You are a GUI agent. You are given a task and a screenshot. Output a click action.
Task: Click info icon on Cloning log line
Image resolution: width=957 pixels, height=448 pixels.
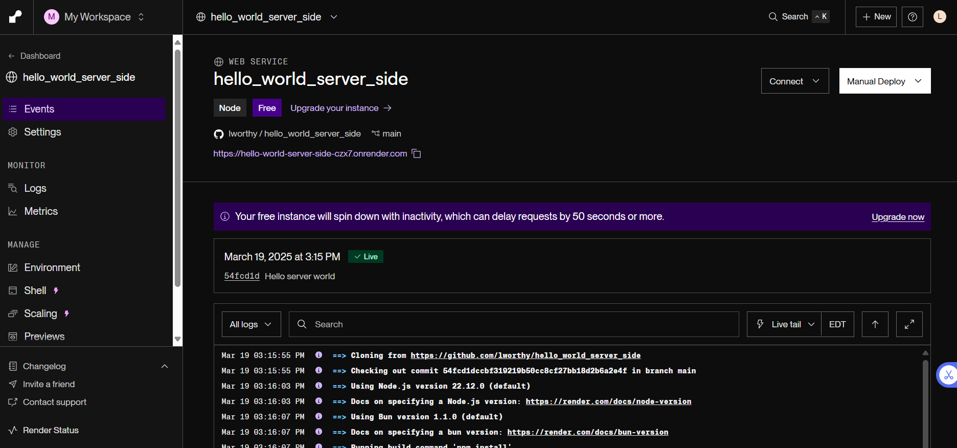click(318, 355)
